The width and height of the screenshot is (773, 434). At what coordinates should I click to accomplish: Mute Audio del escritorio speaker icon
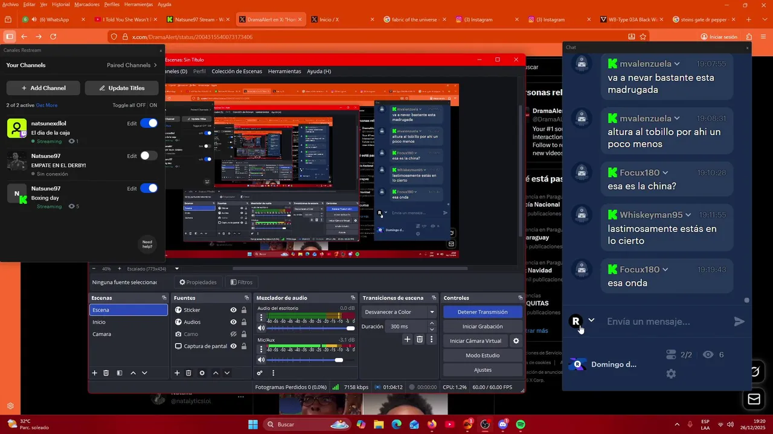pyautogui.click(x=261, y=328)
